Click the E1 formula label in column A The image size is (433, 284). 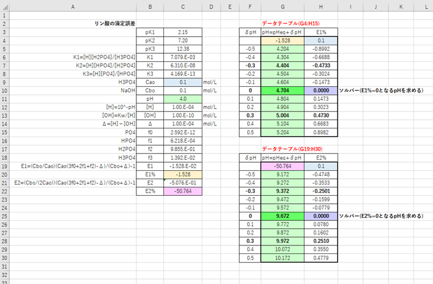(x=78, y=166)
